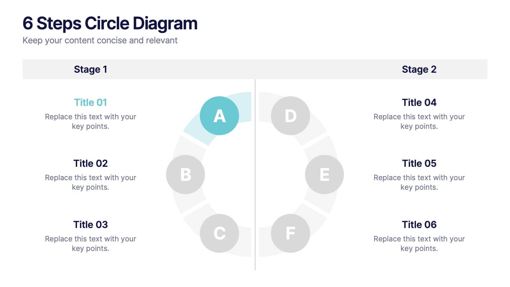The image size is (510, 287).
Task: Select the Stage 1 header label
Action: click(x=91, y=69)
